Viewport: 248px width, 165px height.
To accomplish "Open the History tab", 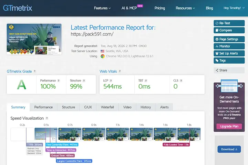I will (x=146, y=107).
